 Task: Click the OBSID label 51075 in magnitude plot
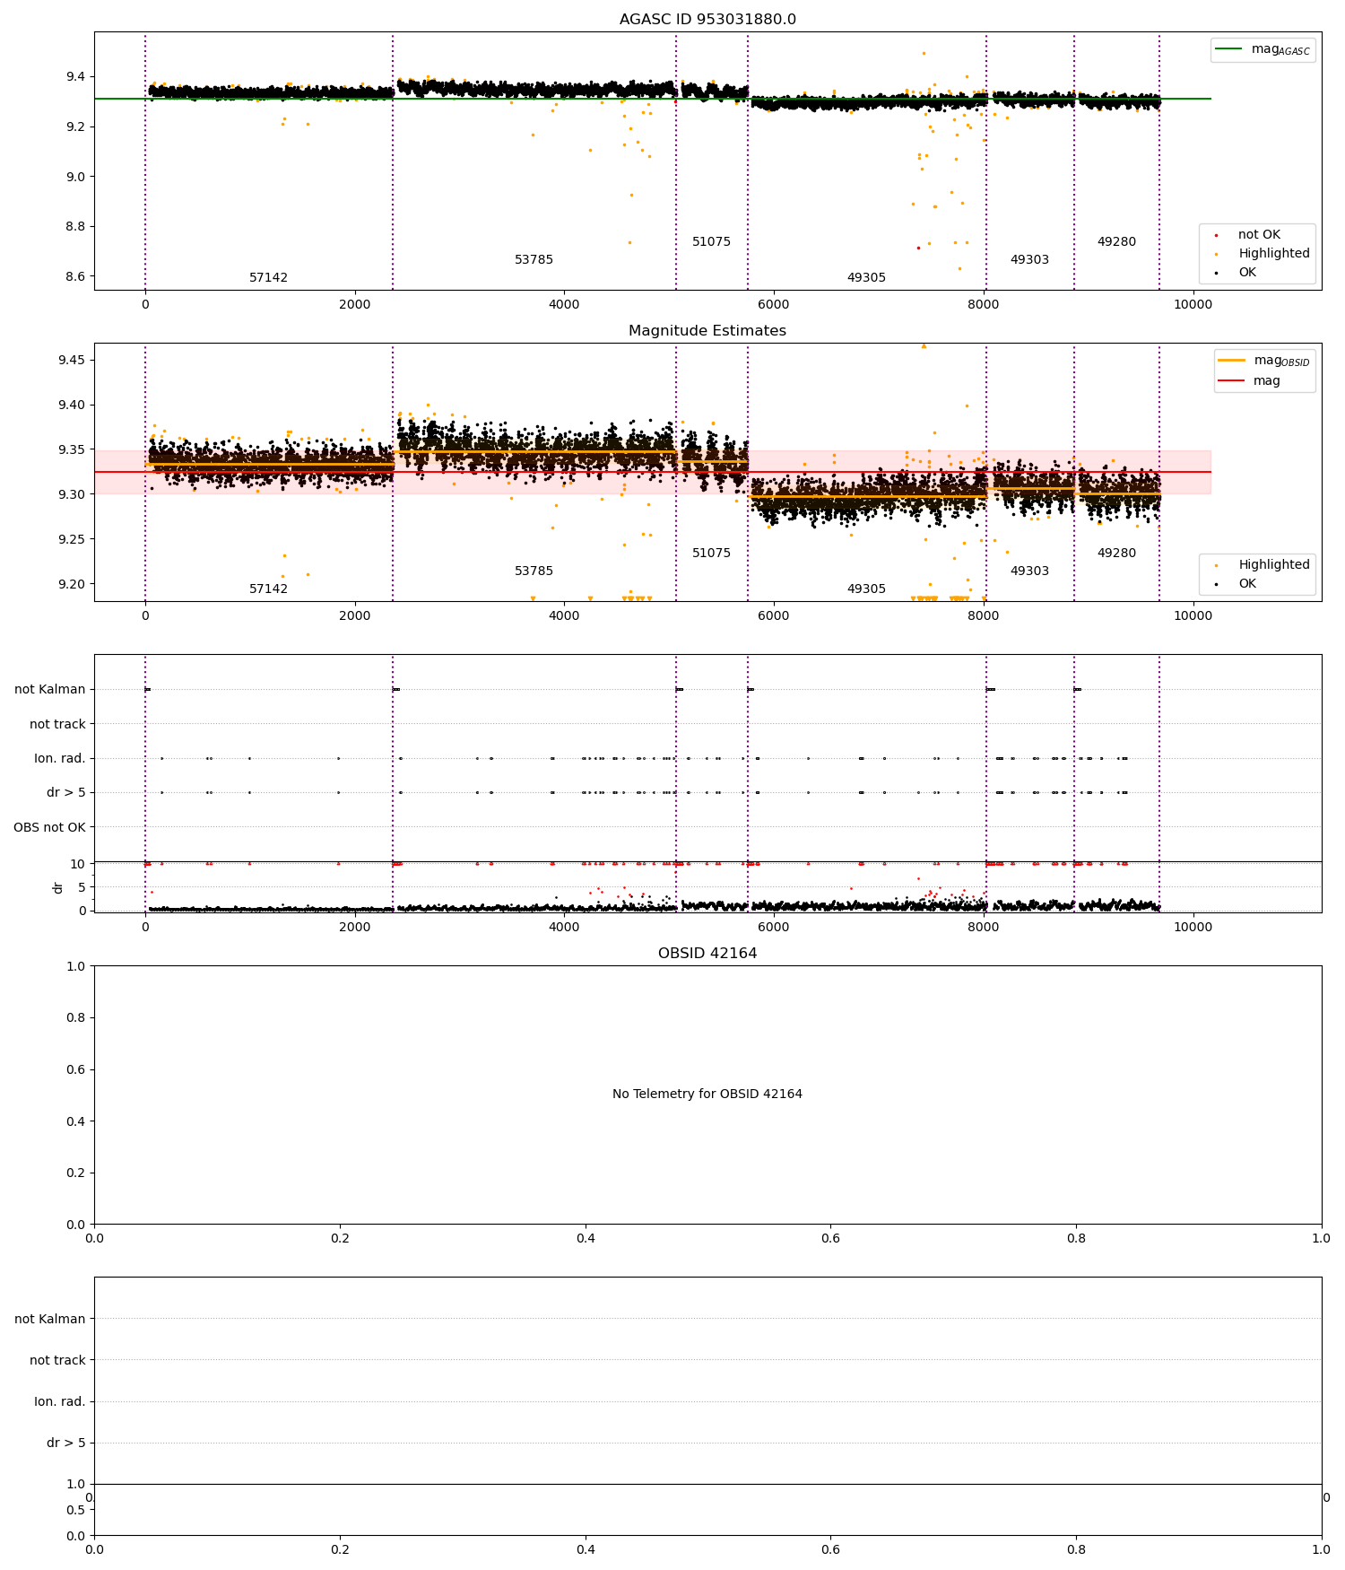pos(712,554)
